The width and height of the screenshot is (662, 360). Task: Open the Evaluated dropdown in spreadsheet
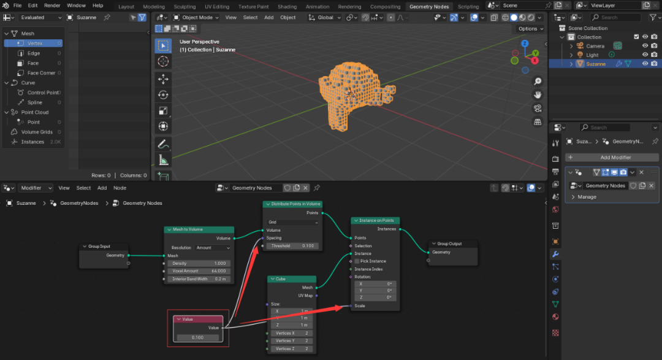[x=40, y=18]
